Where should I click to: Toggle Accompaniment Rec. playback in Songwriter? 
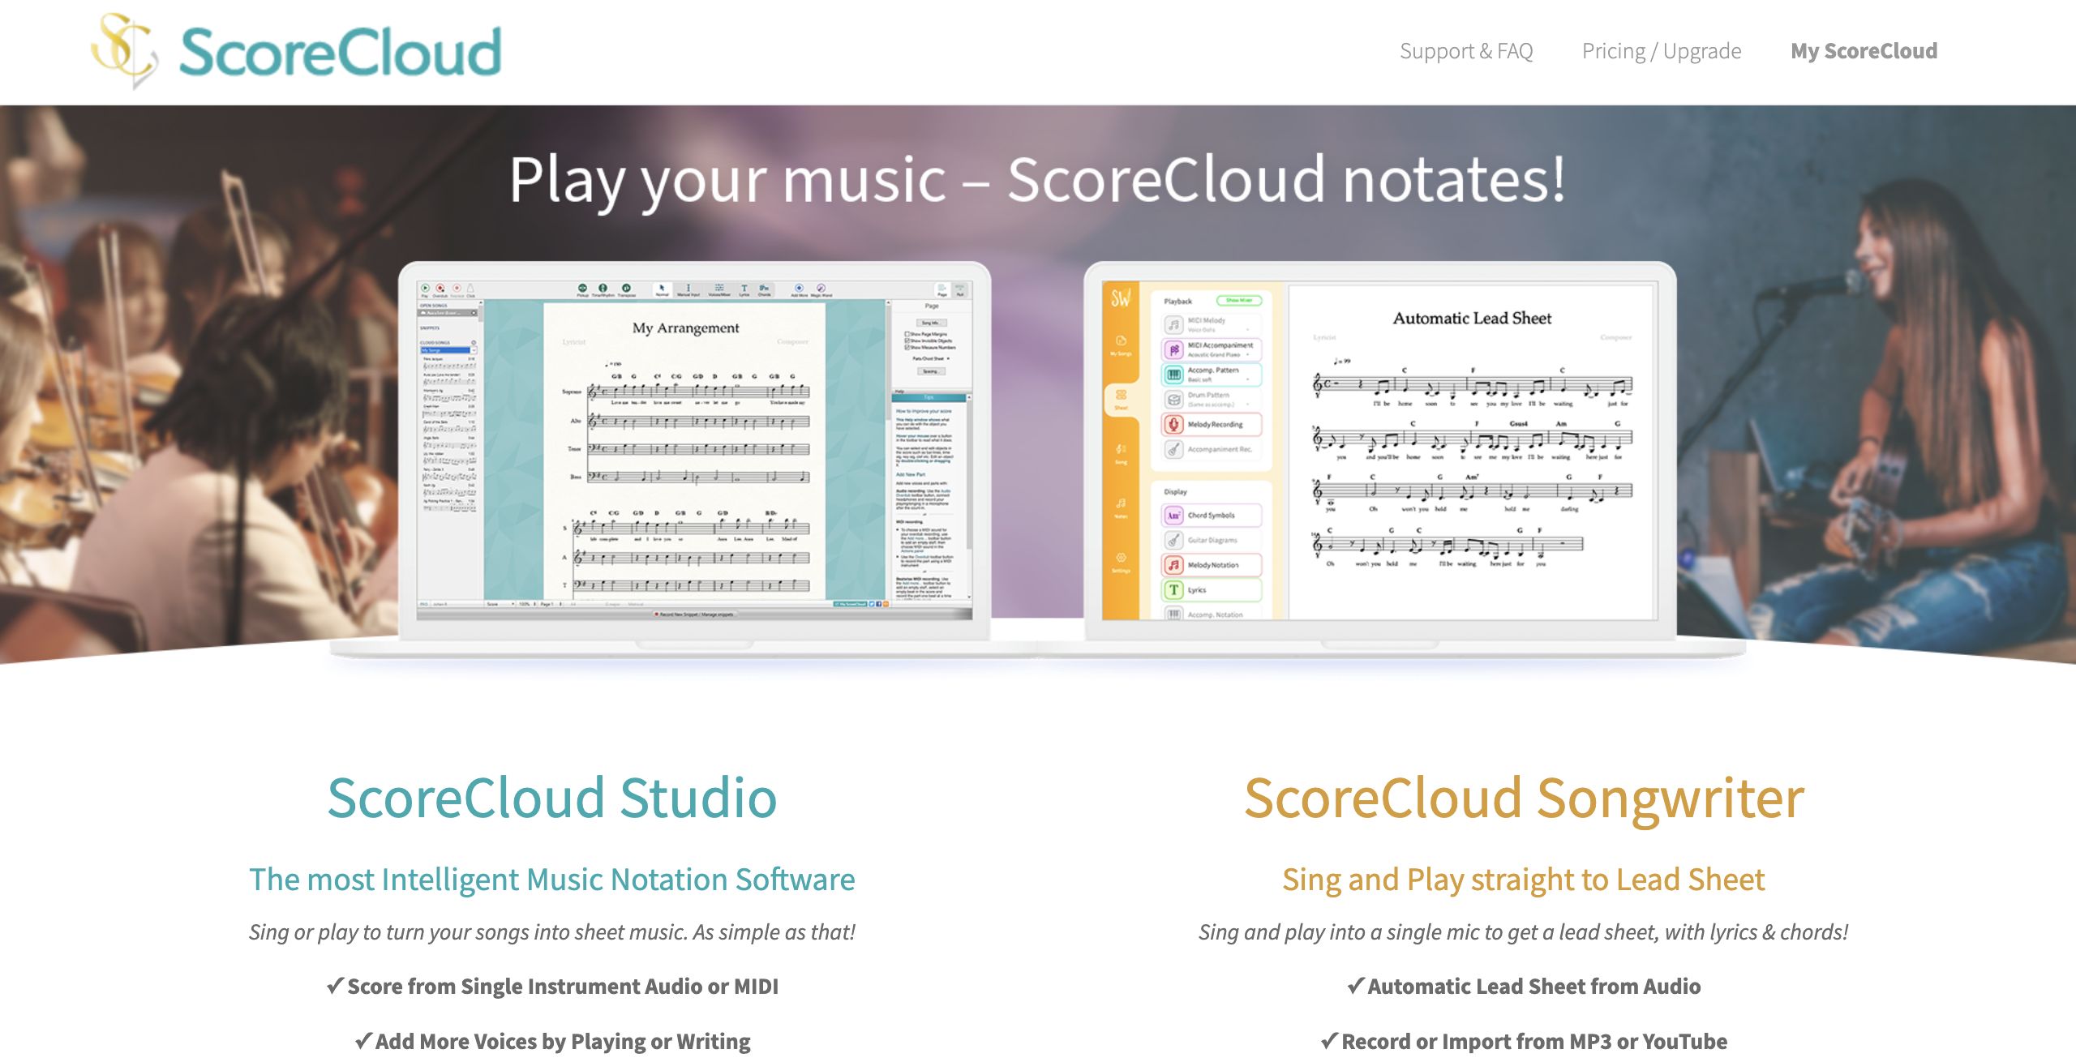1212,449
